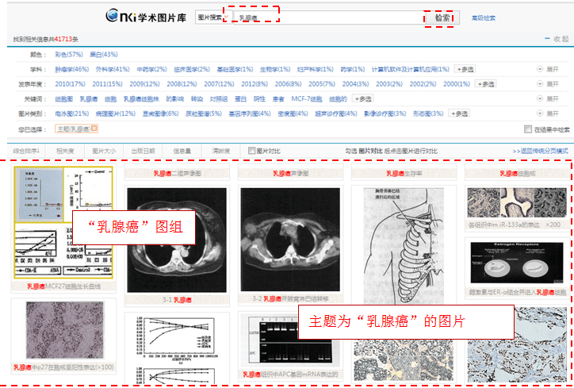Enable the 在结果中检索 checkbox
574x388 pixels.
(x=528, y=129)
